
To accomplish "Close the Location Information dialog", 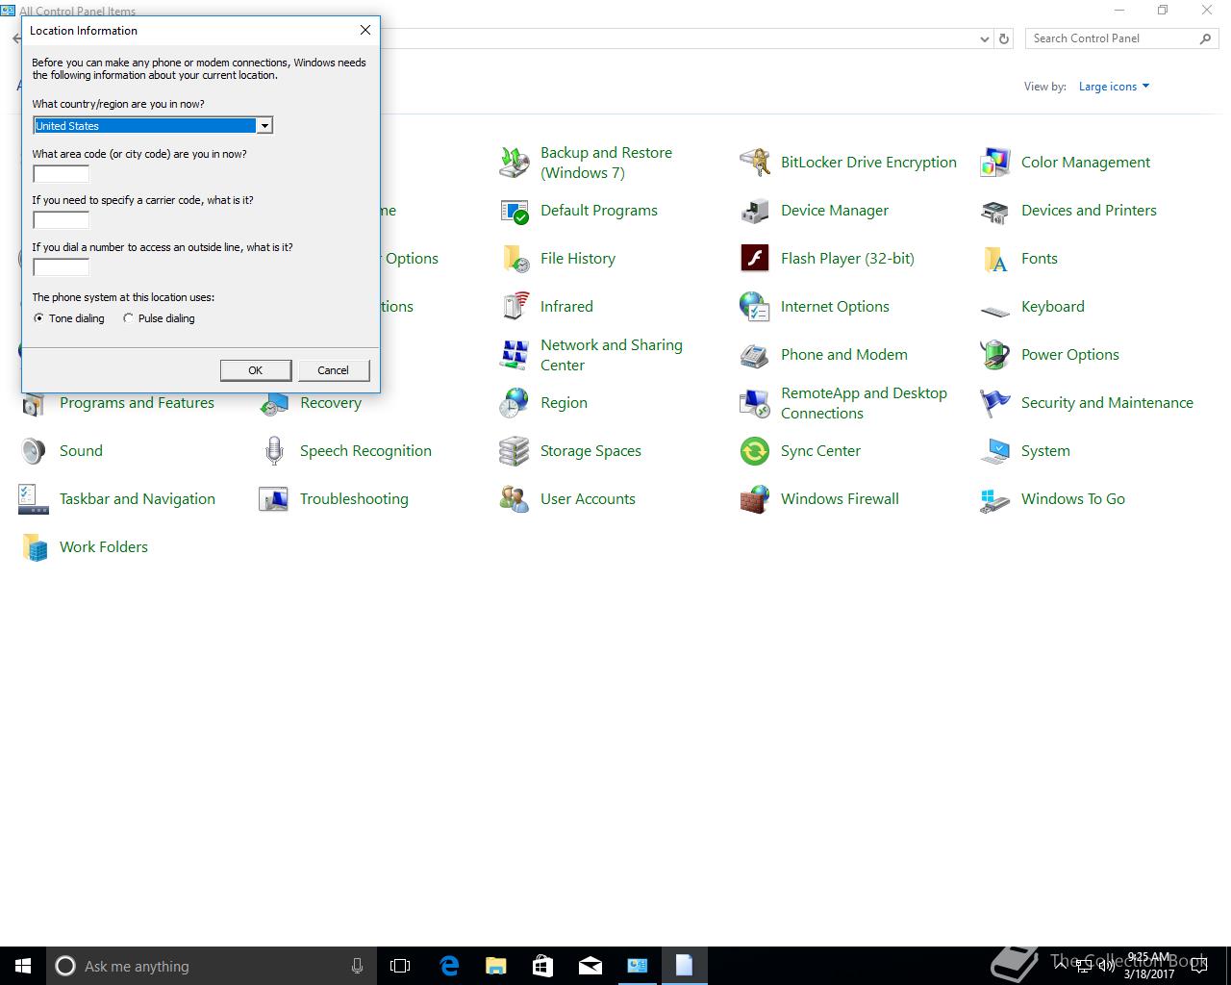I will tap(365, 30).
